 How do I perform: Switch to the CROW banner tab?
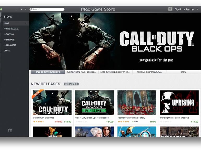click(x=183, y=72)
